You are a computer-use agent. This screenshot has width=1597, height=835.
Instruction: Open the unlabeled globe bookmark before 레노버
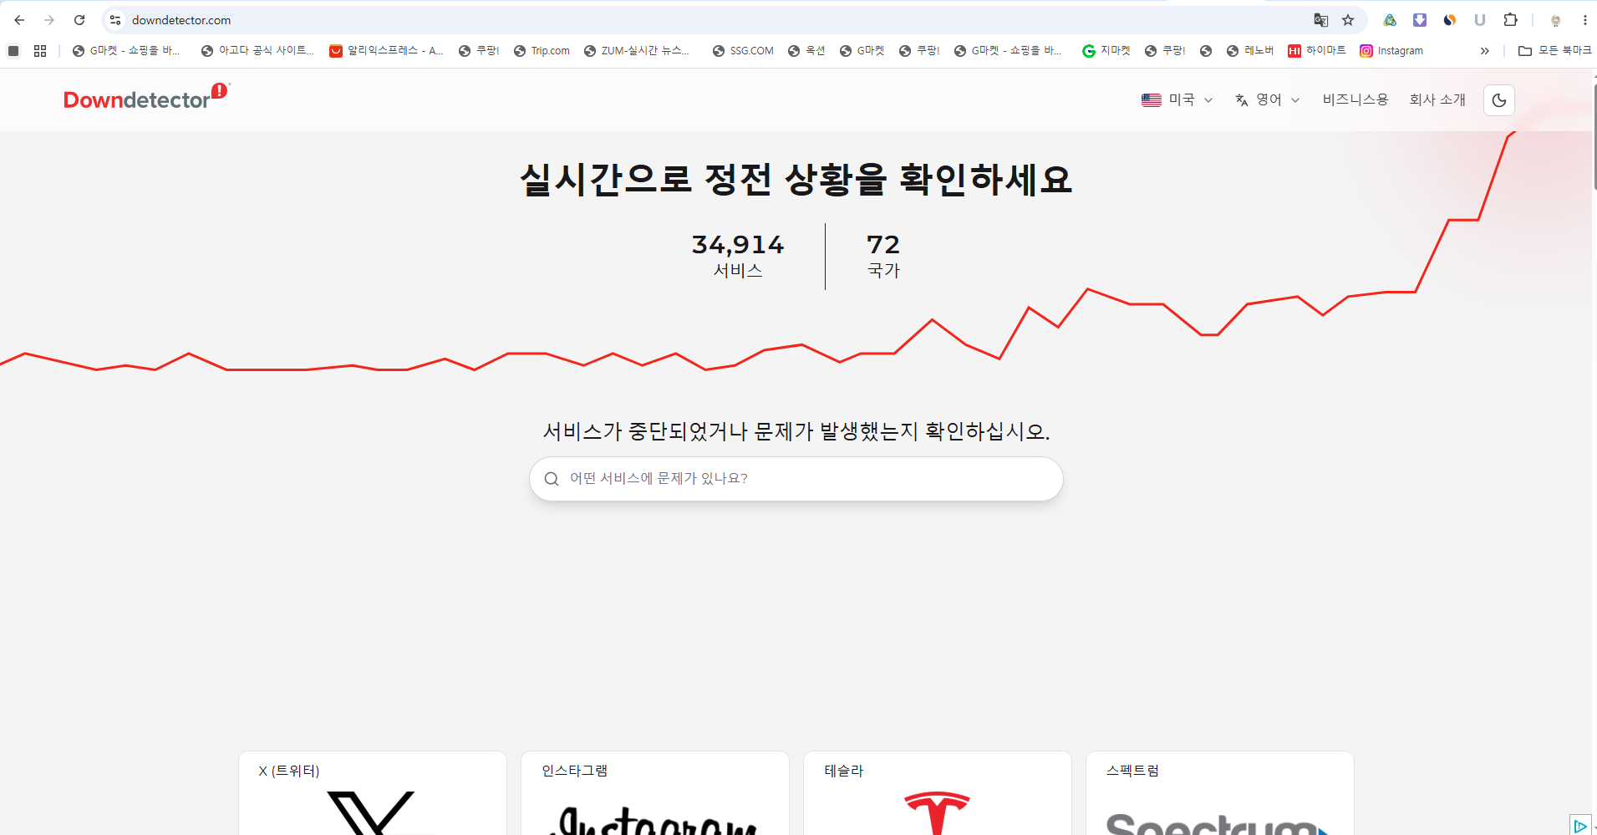click(x=1206, y=51)
